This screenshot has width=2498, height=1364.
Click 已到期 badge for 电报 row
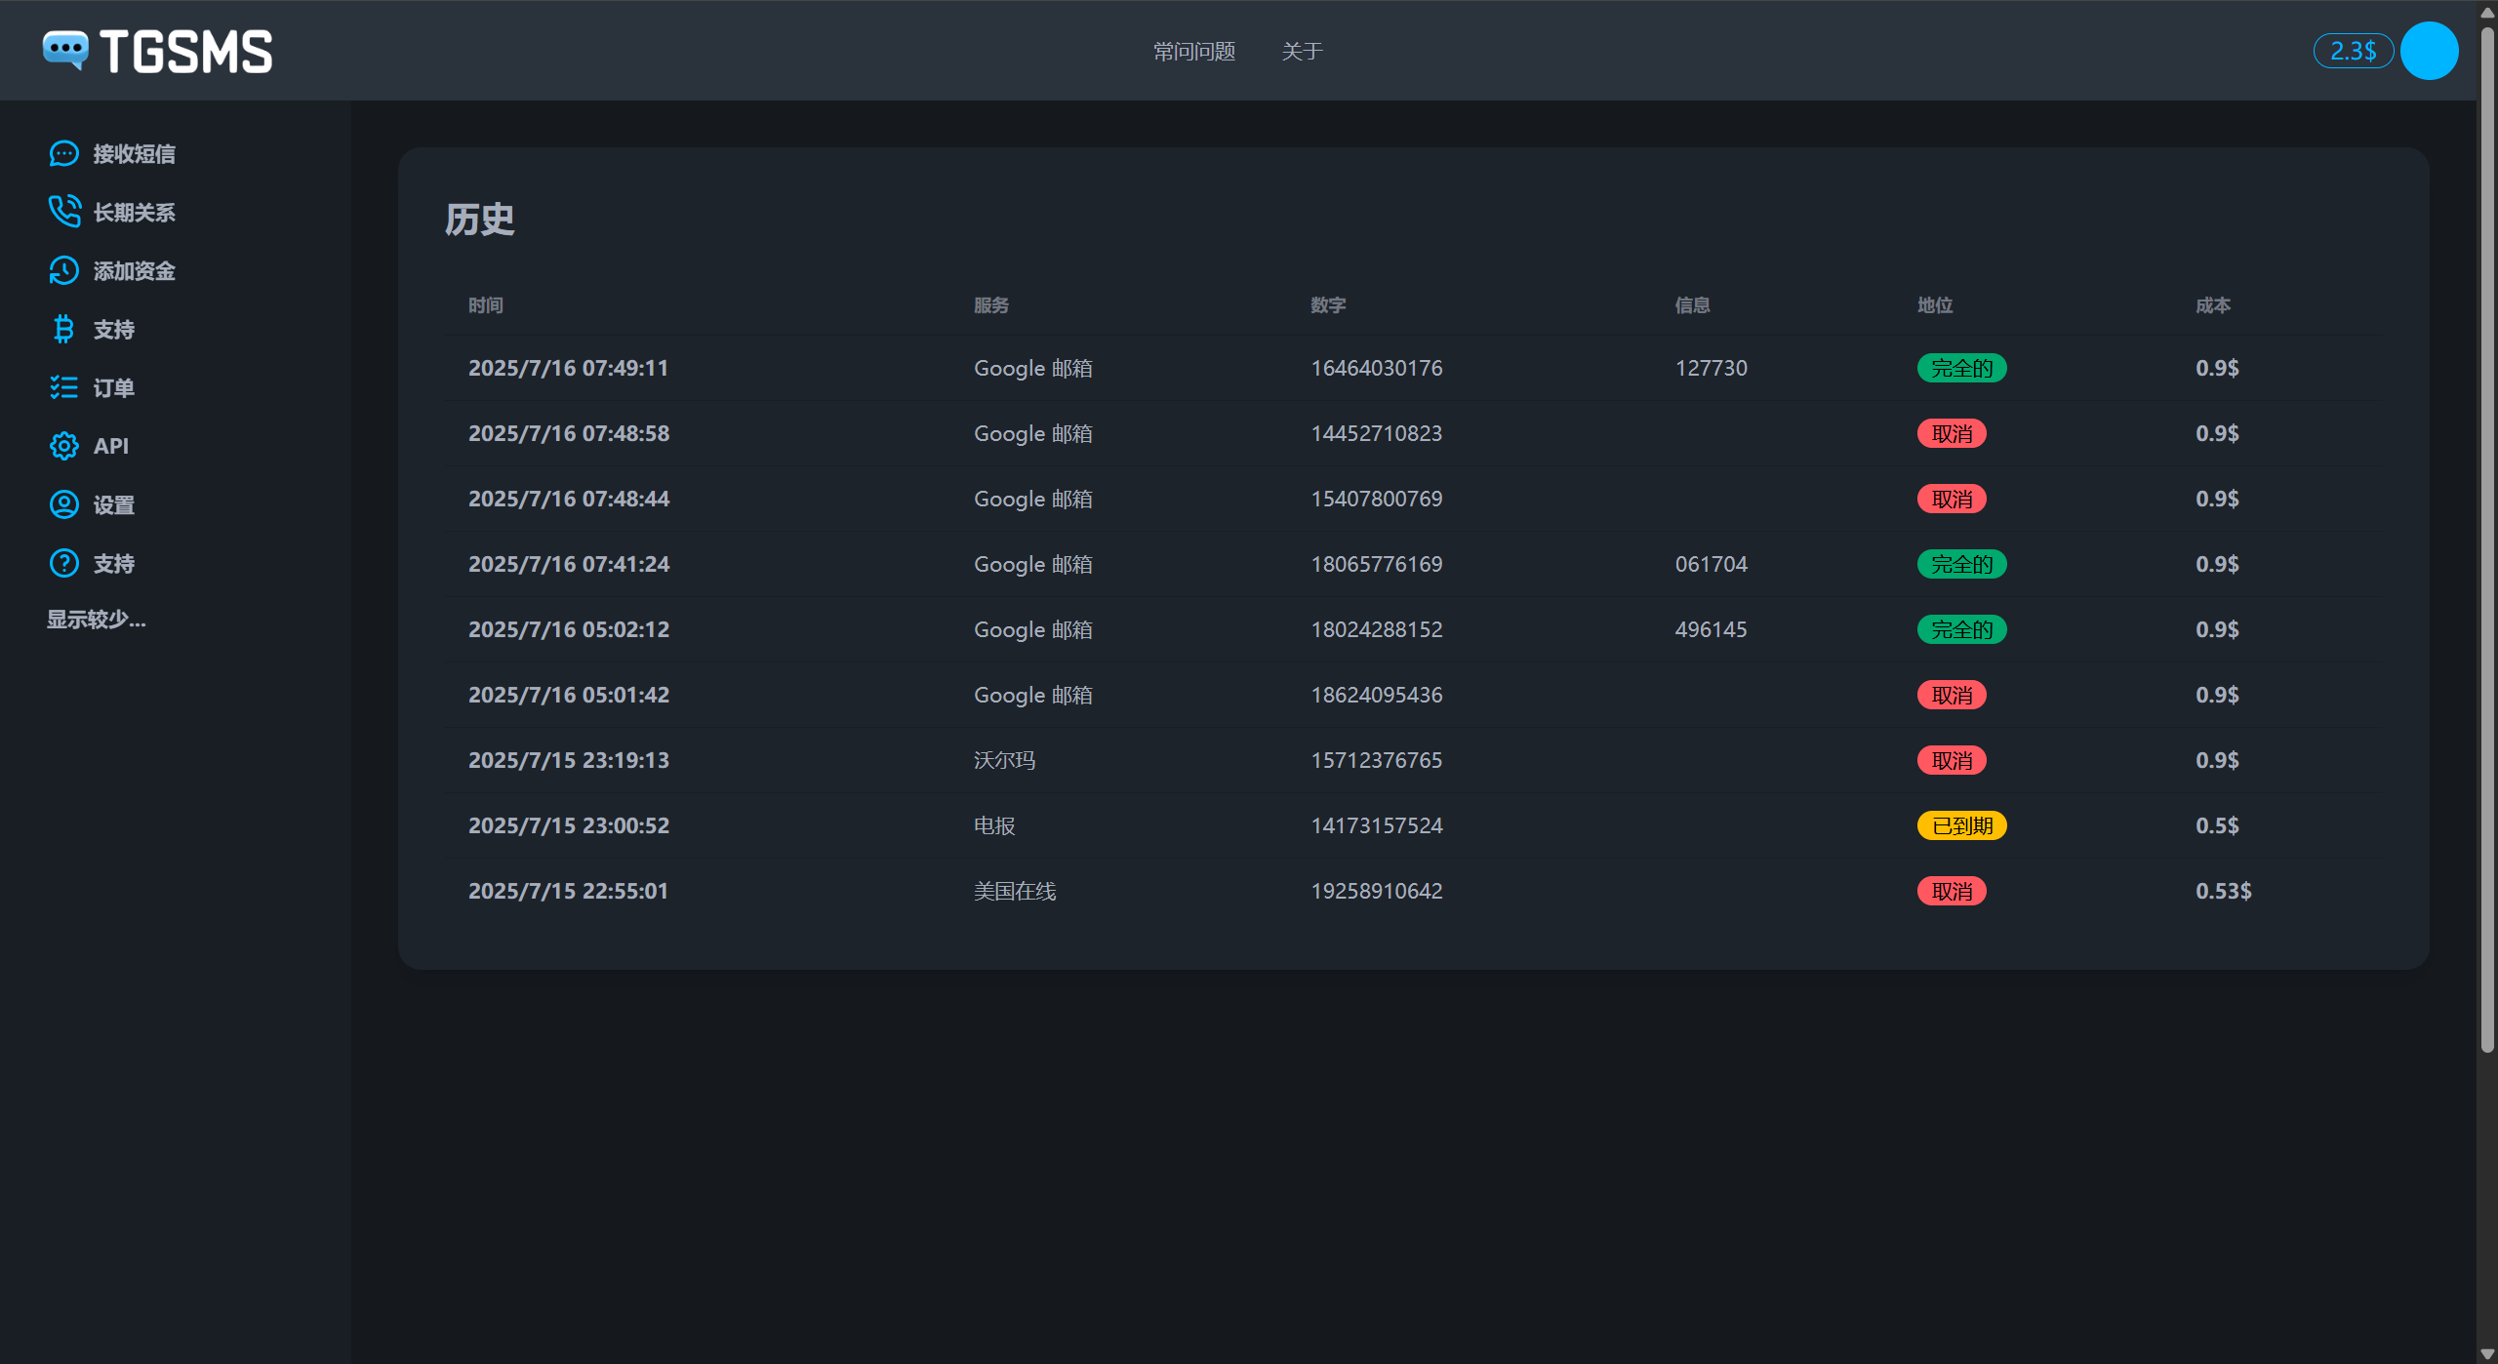[x=1961, y=825]
